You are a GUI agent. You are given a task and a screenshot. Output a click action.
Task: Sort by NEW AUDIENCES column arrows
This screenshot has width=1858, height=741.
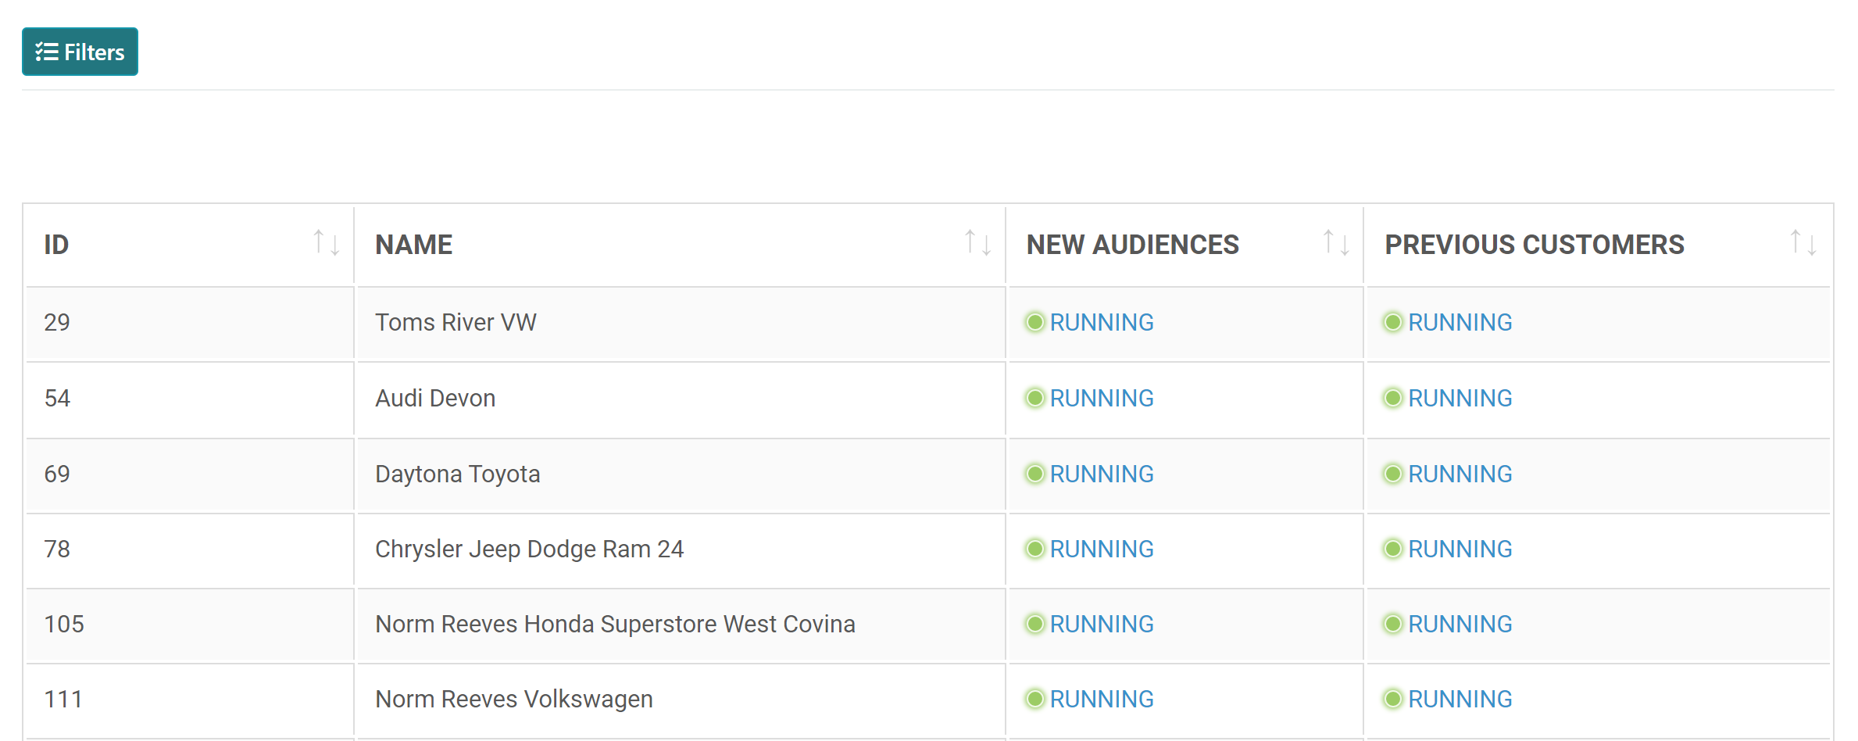point(1336,243)
